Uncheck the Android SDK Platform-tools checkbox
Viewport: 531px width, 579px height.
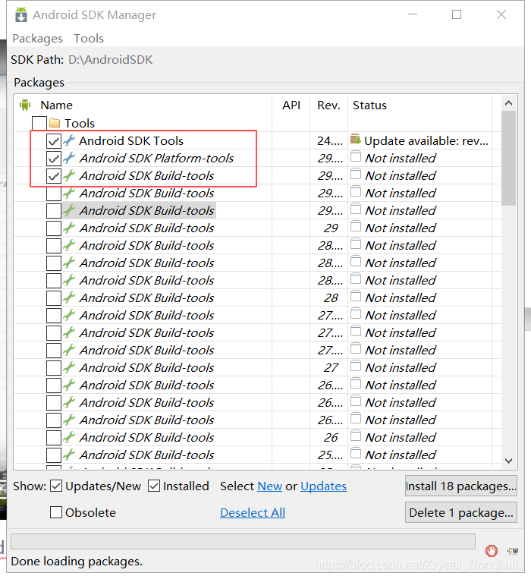pyautogui.click(x=54, y=158)
